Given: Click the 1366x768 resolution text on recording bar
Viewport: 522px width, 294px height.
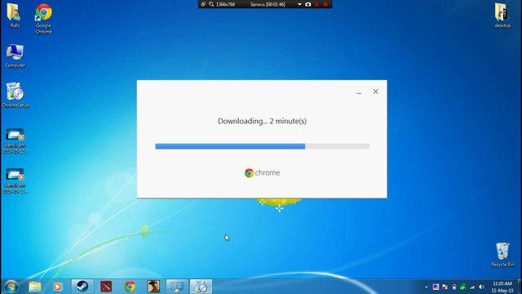Looking at the screenshot, I should (x=225, y=4).
